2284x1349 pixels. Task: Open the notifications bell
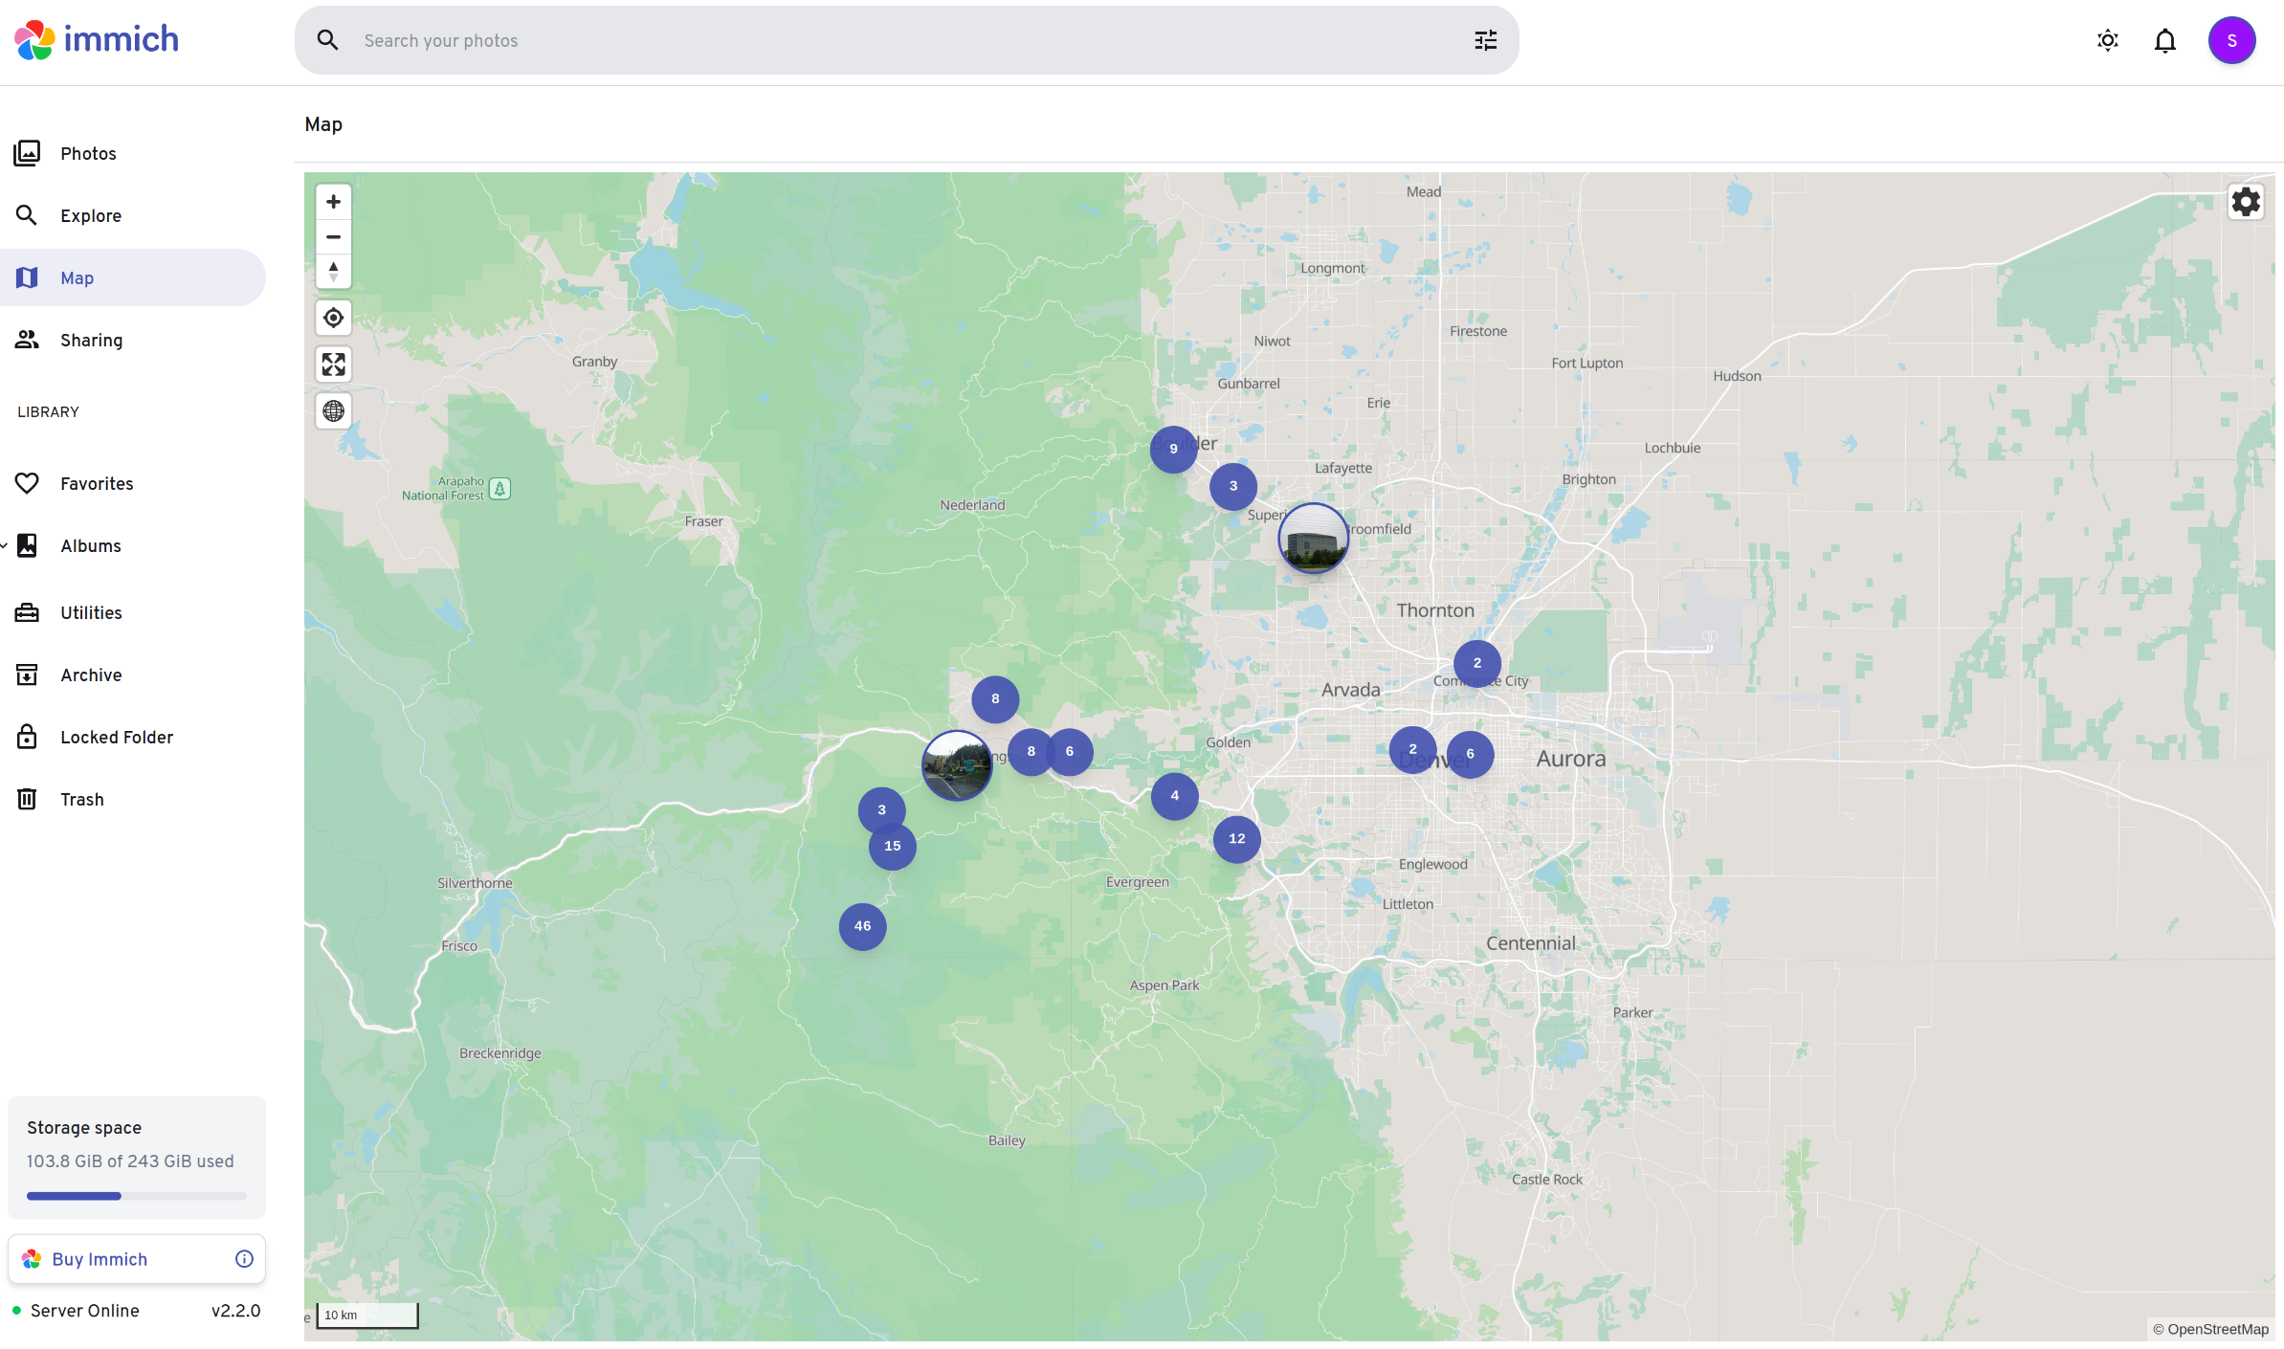(x=2164, y=41)
